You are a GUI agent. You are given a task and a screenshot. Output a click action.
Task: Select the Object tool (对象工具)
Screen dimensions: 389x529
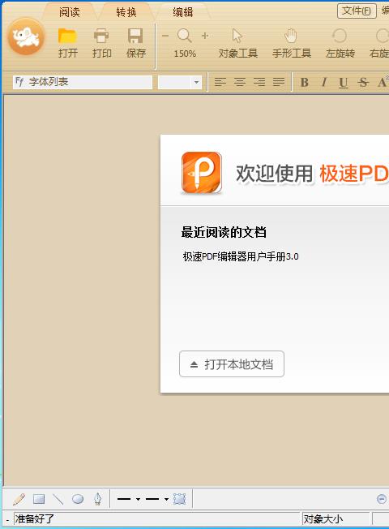click(x=238, y=43)
